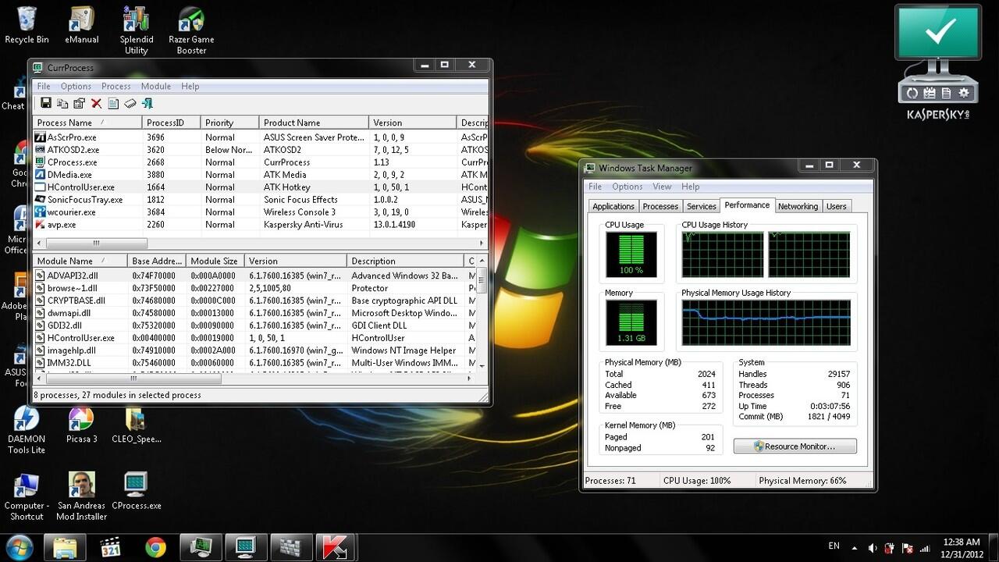This screenshot has width=999, height=562.
Task: Click the Kaspersky gadget reports document icon
Action: (x=946, y=93)
